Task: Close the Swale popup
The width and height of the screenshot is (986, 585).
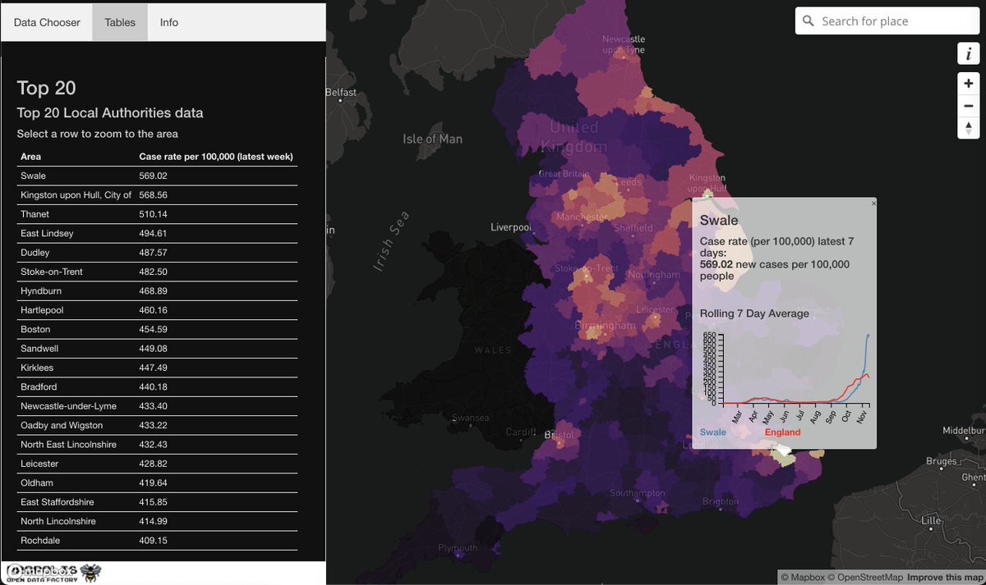Action: [873, 203]
